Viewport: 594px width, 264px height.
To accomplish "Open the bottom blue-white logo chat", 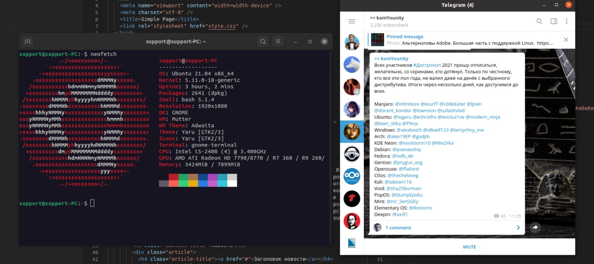I will (352, 243).
